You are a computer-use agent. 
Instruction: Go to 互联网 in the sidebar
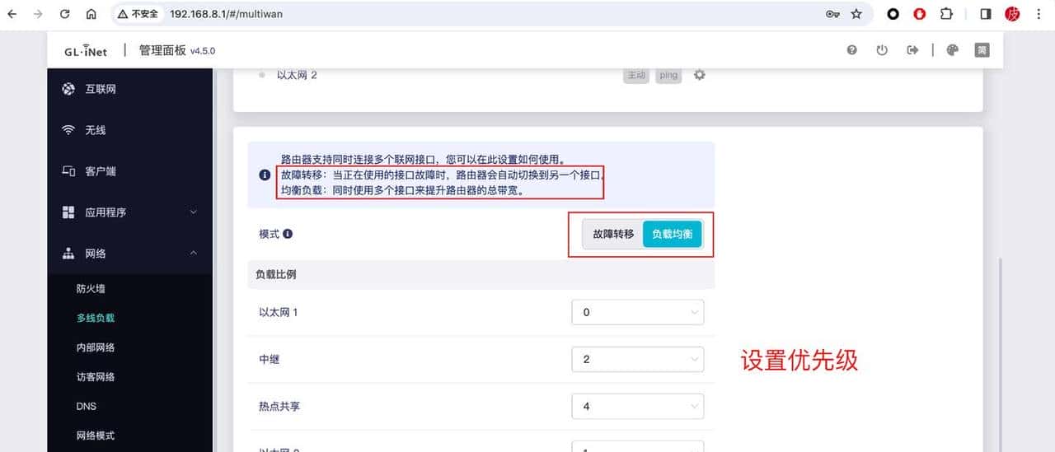coord(100,89)
